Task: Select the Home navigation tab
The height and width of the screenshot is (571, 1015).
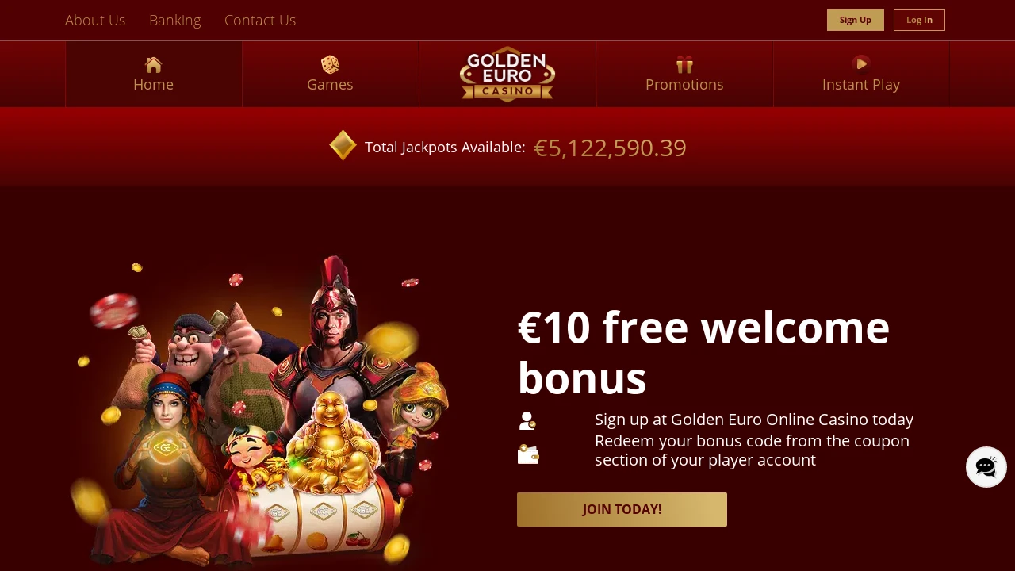Action: pyautogui.click(x=154, y=74)
